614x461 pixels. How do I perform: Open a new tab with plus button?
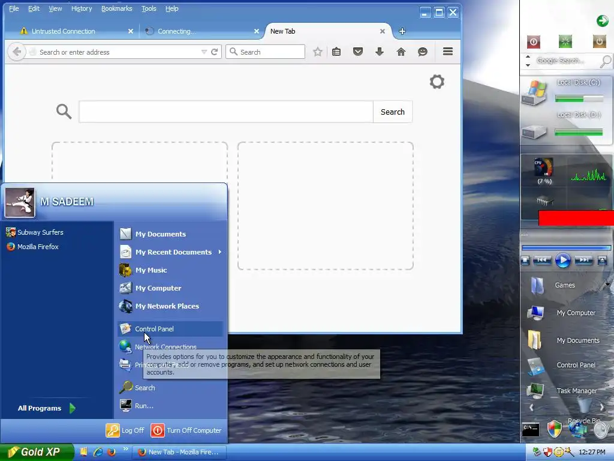402,31
